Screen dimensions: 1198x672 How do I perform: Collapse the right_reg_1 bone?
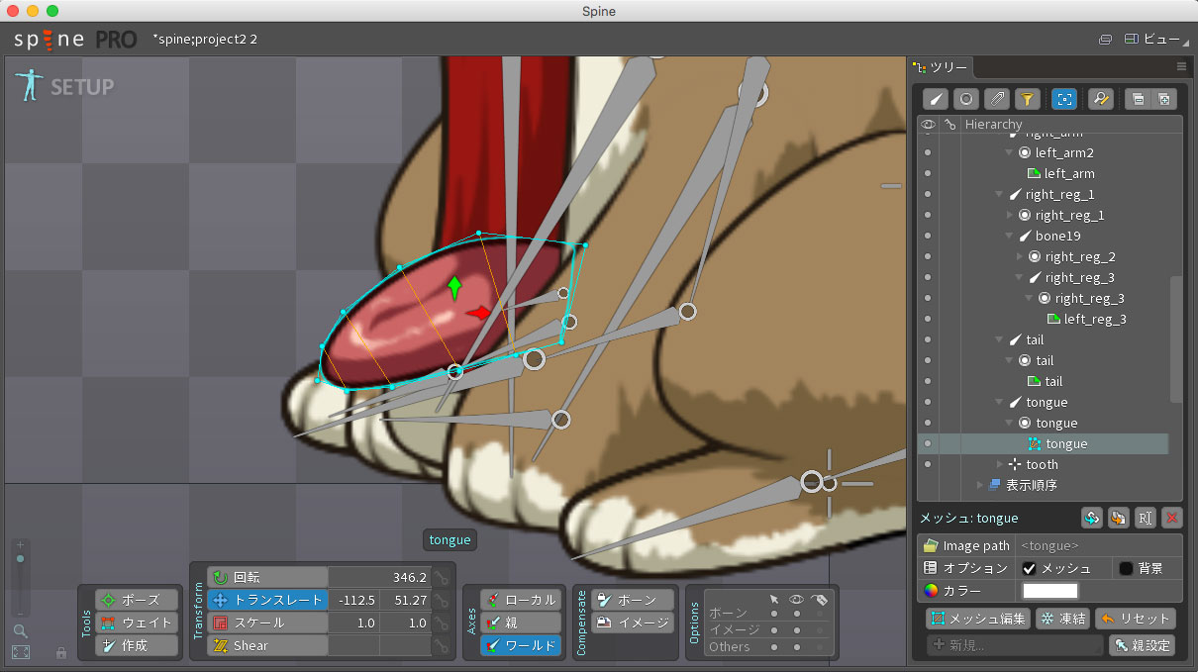tap(1000, 194)
